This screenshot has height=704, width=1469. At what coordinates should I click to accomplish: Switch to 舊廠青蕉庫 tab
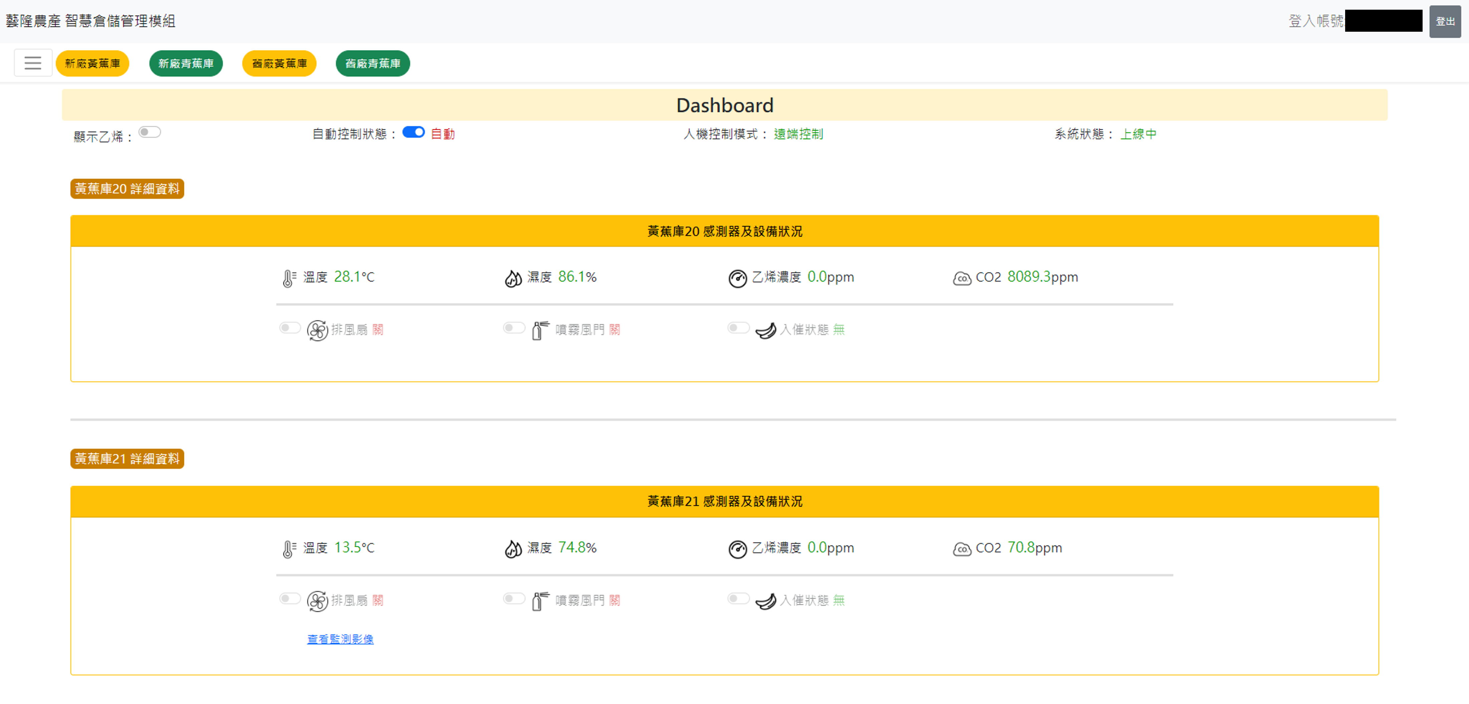373,63
